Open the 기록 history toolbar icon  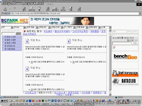pyautogui.click(x=71, y=9)
